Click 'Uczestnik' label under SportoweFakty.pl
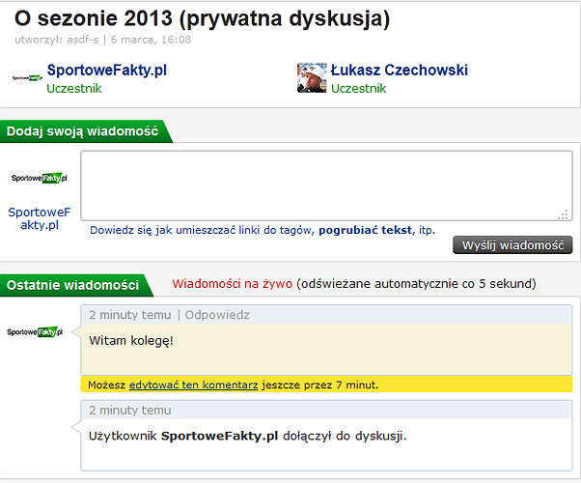The width and height of the screenshot is (581, 483). pos(74,89)
